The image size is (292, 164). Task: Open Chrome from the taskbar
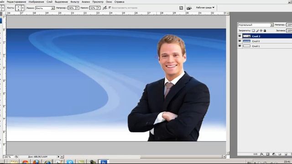[x=26, y=162]
